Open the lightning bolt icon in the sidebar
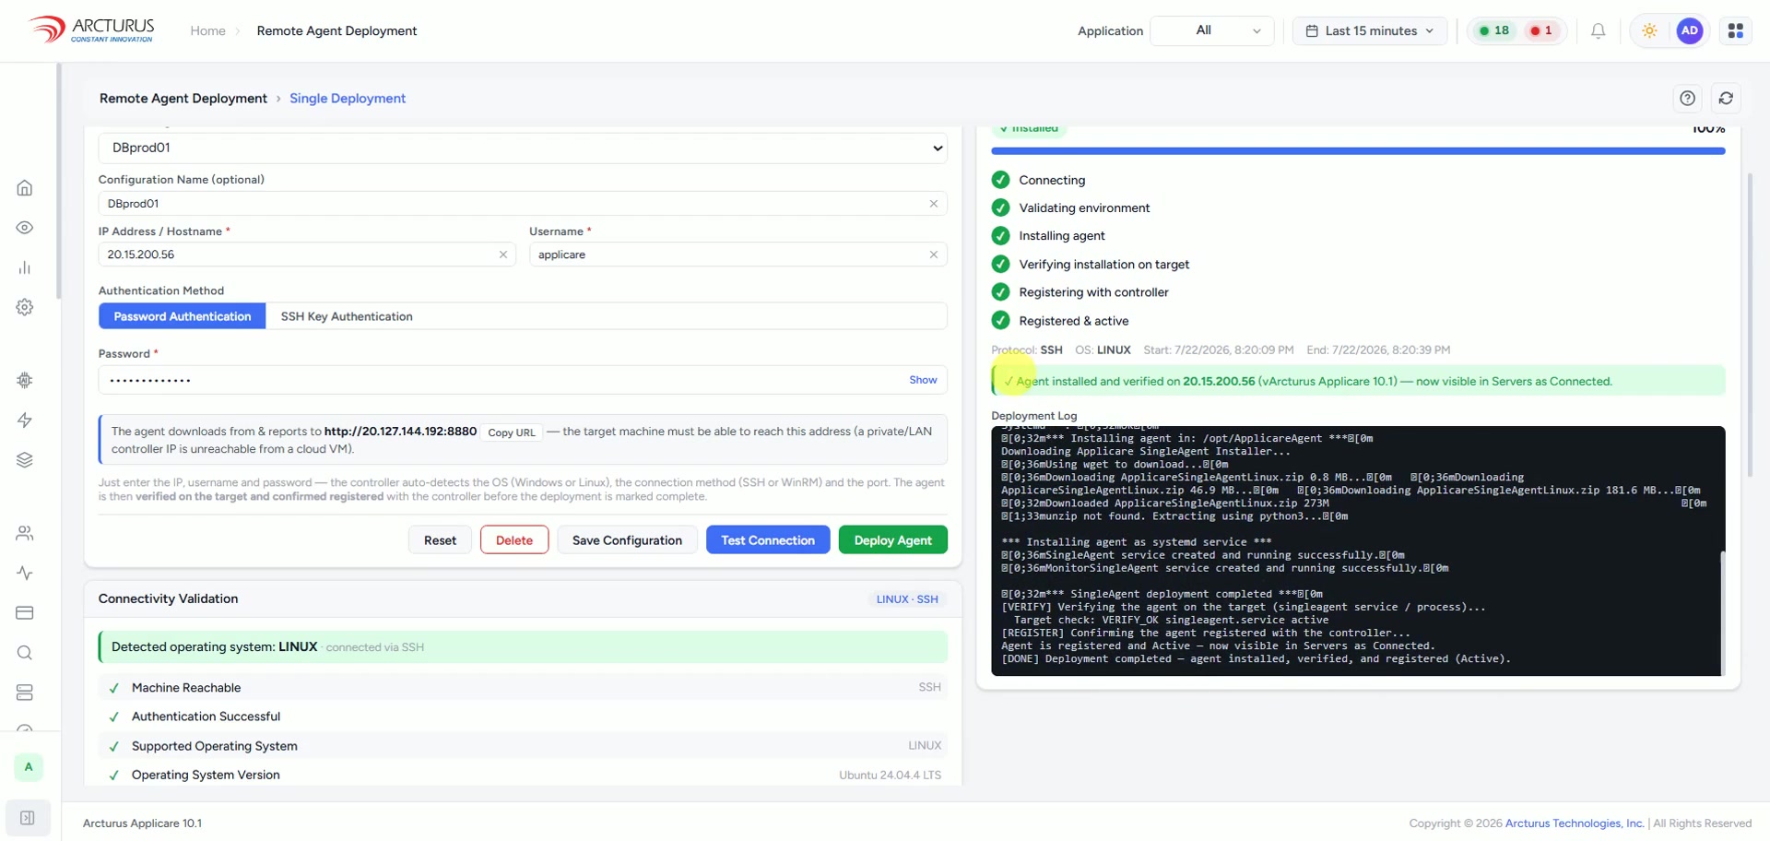 25,420
